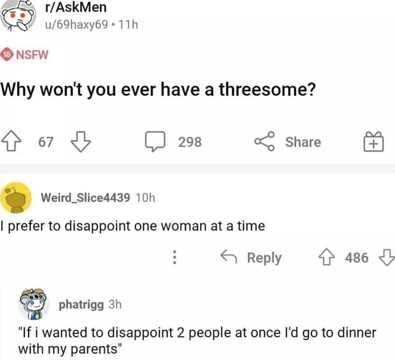Screen dimensions: 395x360
Task: Reply to Weird_Slice4439's comment
Action: click(x=251, y=258)
